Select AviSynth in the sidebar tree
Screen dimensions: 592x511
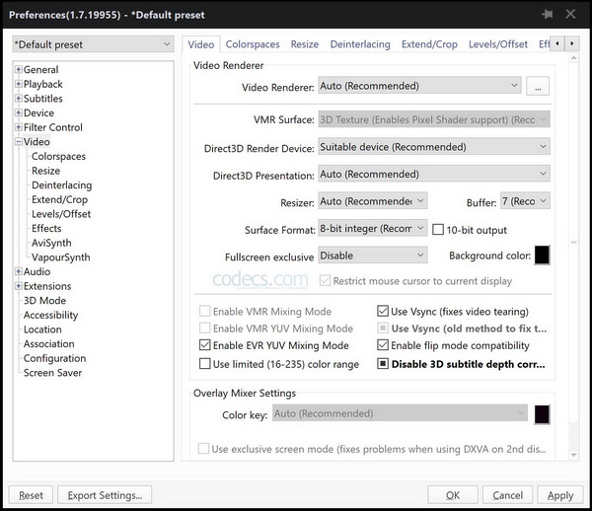tap(52, 243)
